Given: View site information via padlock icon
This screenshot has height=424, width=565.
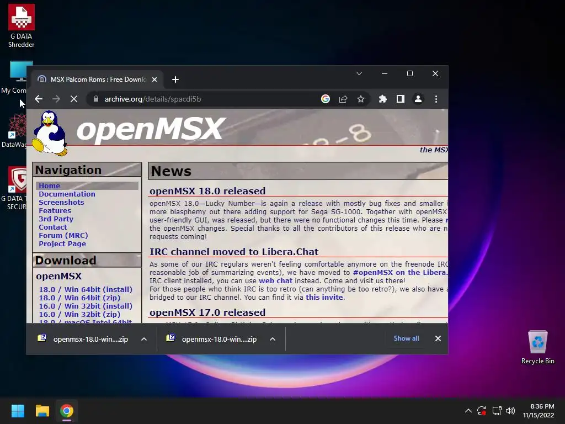Looking at the screenshot, I should pyautogui.click(x=96, y=99).
